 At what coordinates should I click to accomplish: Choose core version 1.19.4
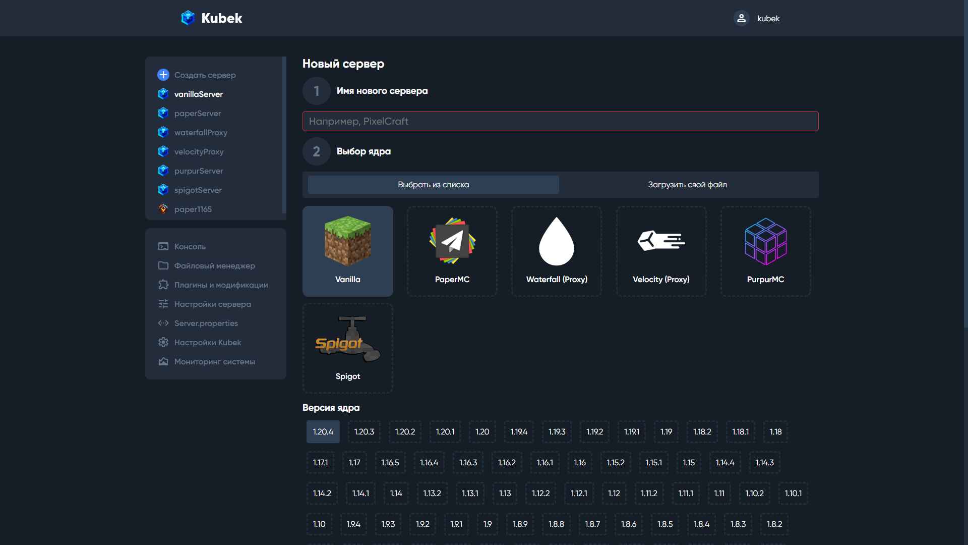click(519, 432)
